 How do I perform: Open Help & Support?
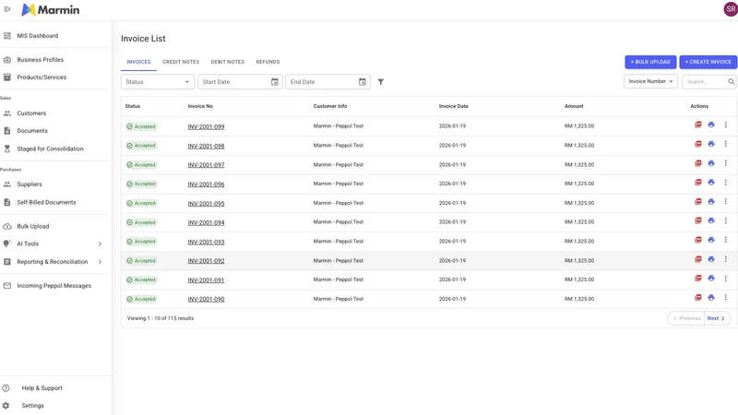click(42, 388)
